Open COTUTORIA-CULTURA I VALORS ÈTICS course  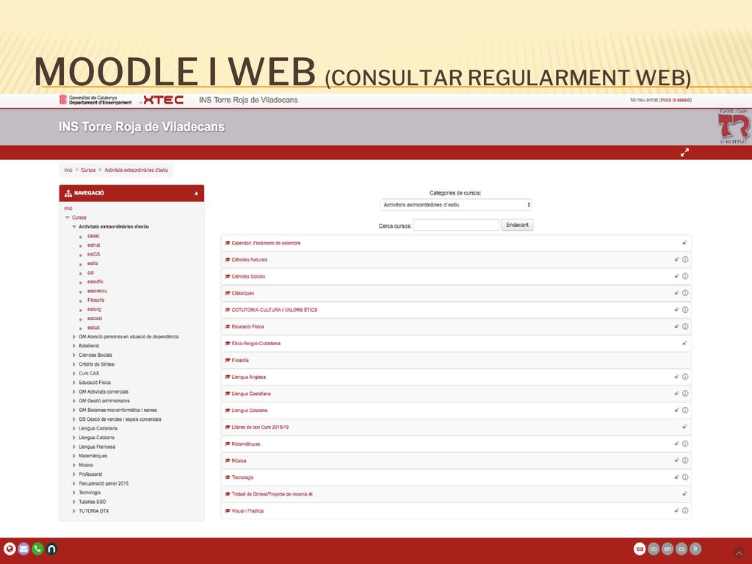[275, 310]
